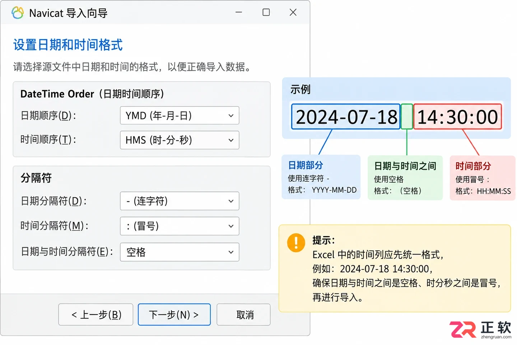The image size is (517, 345).
Task: Expand the 日期分隔符 连字符 dropdown
Action: click(x=180, y=201)
